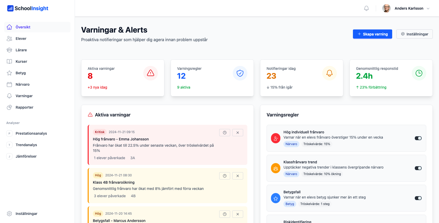Disable the Klassfrånvaro trend rule
The image size is (439, 223).
click(418, 168)
